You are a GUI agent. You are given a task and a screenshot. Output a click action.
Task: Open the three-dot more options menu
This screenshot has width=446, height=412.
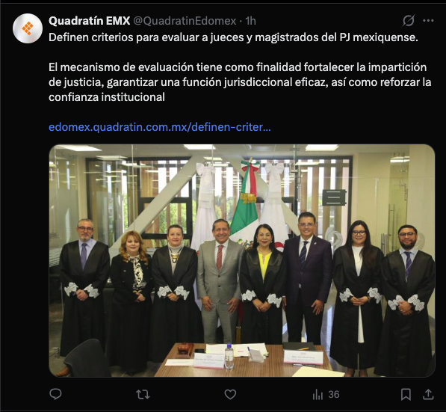click(428, 20)
